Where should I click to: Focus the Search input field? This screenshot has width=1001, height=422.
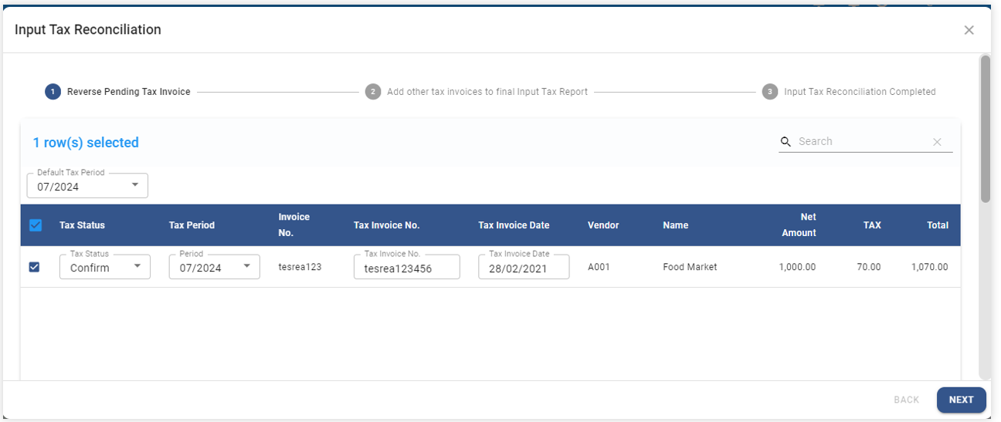861,142
